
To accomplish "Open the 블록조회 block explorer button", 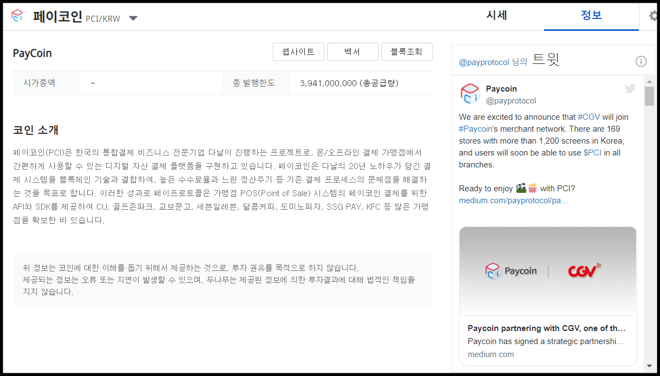I will 407,52.
